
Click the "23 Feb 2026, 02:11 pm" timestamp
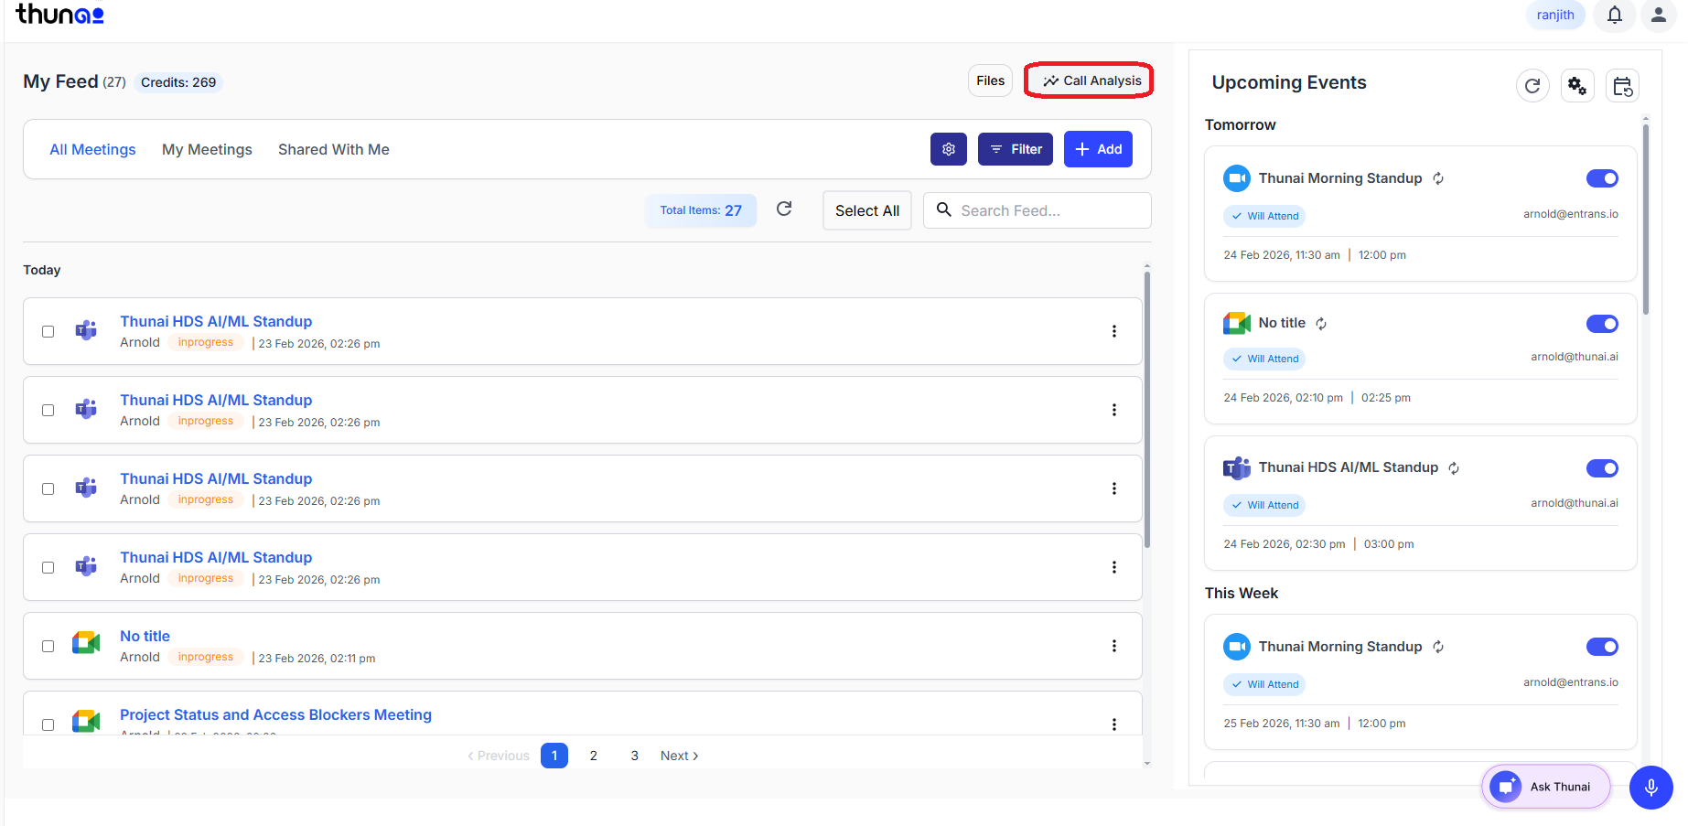[x=317, y=659]
